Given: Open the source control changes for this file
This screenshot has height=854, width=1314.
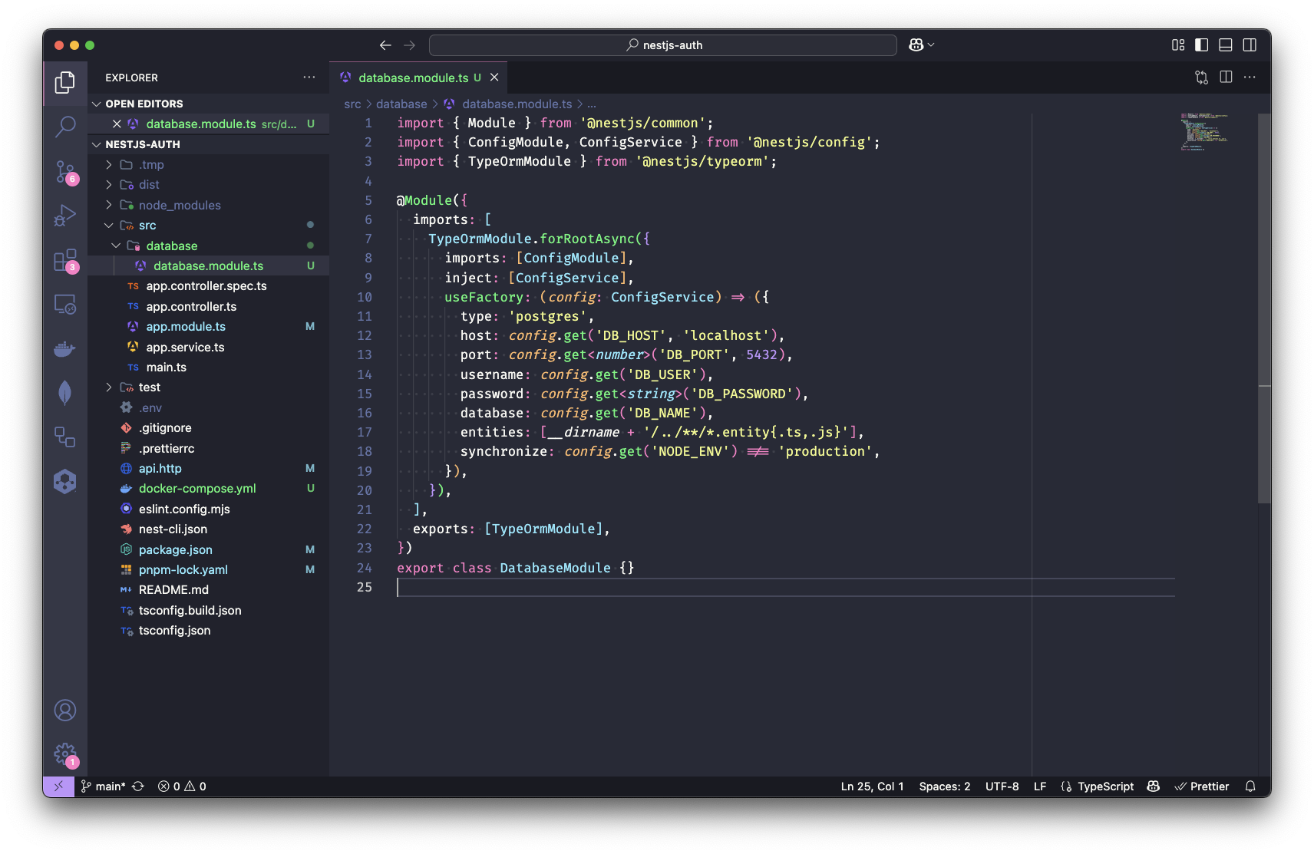Looking at the screenshot, I should (1202, 77).
